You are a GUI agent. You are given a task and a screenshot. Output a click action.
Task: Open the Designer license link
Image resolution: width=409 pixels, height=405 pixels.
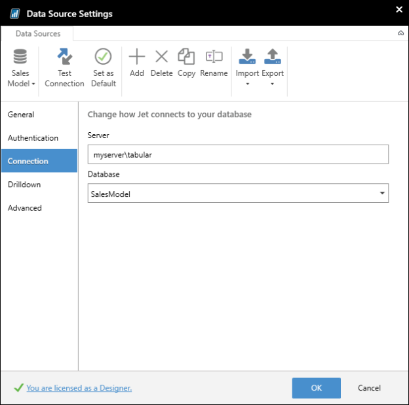click(x=79, y=388)
